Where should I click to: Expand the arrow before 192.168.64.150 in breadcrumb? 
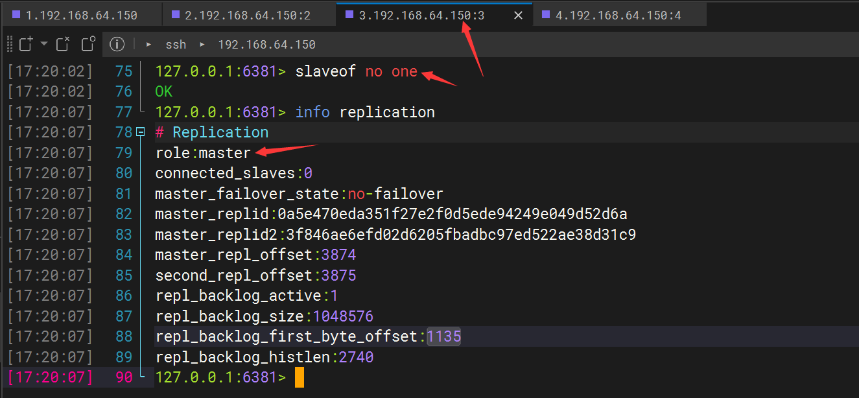202,45
